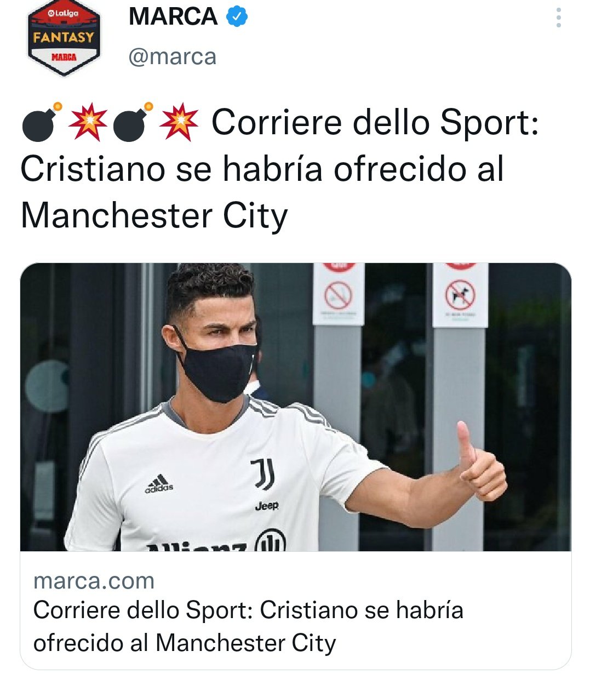Click the blue verified badge next to MARCA

coord(237,16)
